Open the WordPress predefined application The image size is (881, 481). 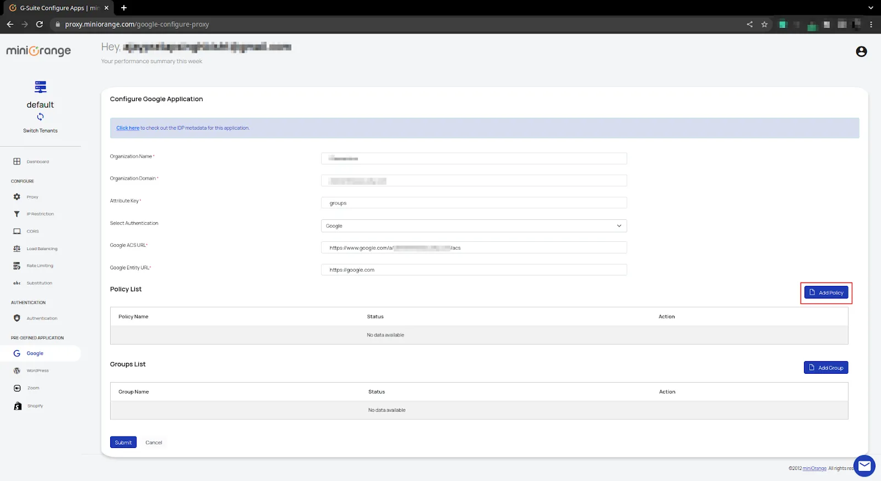37,371
